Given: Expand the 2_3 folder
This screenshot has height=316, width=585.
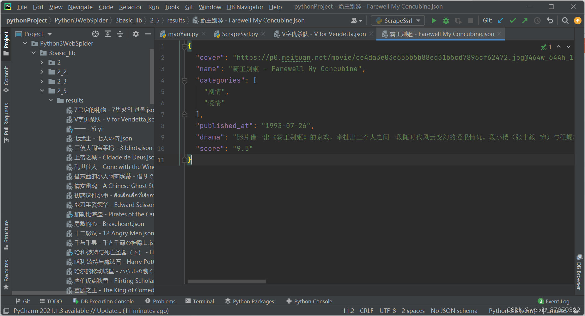Looking at the screenshot, I should pyautogui.click(x=42, y=81).
